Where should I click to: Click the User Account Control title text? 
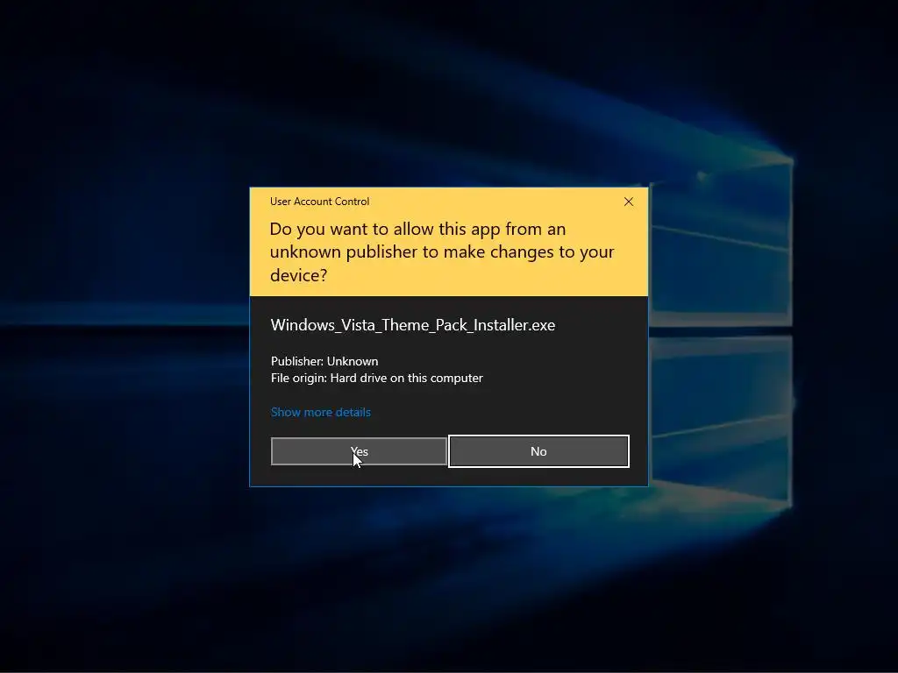(319, 202)
